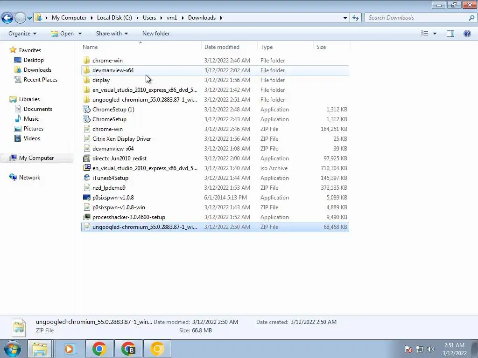The width and height of the screenshot is (478, 358).
Task: Expand arrow after vm1 breadcrumb
Action: pyautogui.click(x=183, y=18)
